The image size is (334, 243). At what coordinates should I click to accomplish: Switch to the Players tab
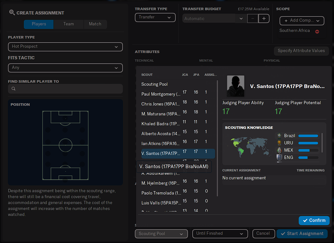point(39,24)
